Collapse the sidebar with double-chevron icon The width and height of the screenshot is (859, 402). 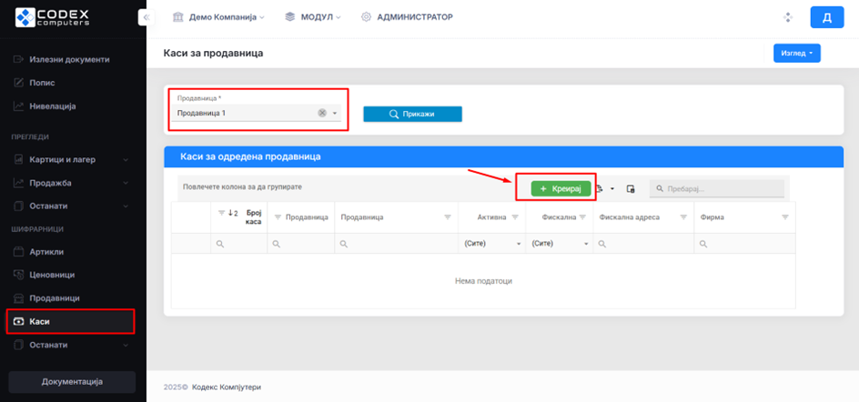(145, 17)
